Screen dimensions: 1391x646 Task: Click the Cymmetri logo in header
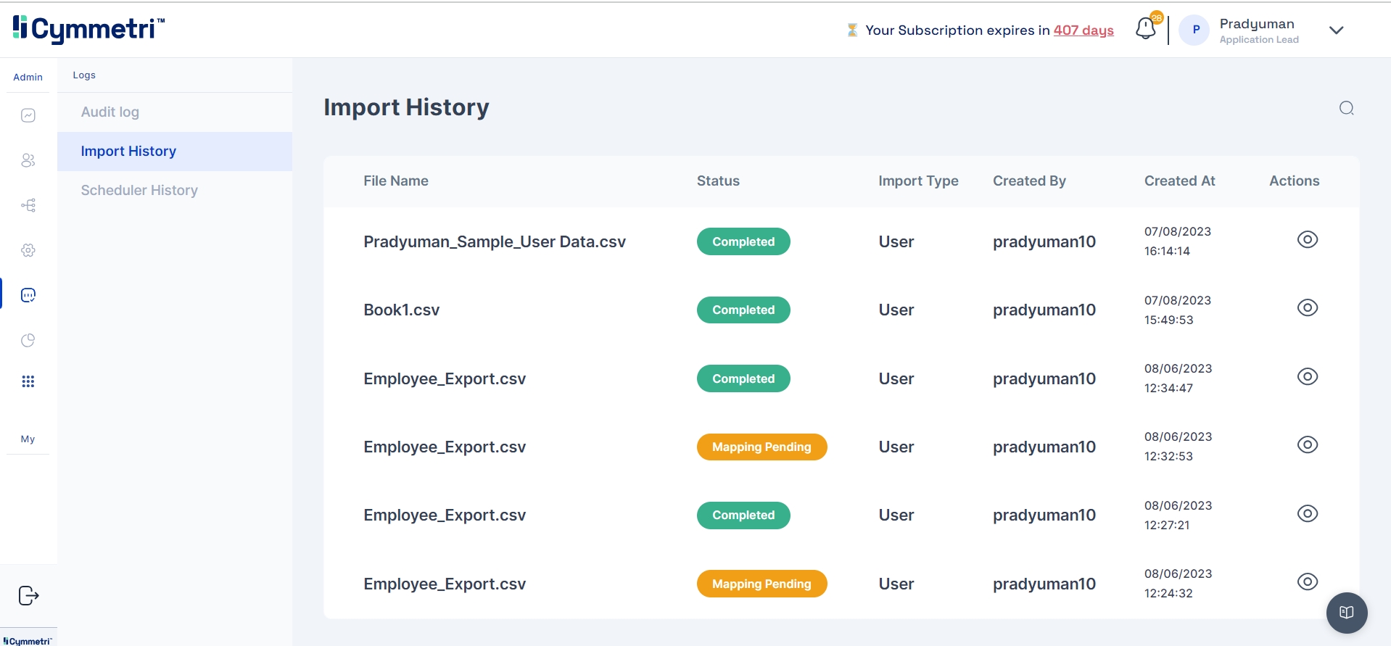(x=88, y=29)
